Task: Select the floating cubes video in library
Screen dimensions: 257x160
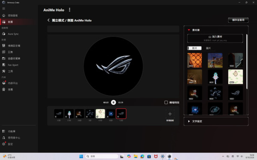Action: [x=215, y=93]
